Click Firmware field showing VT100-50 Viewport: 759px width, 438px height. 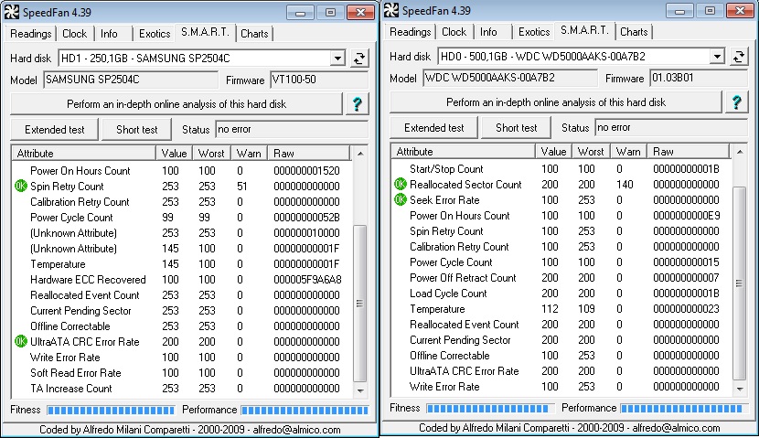(319, 80)
